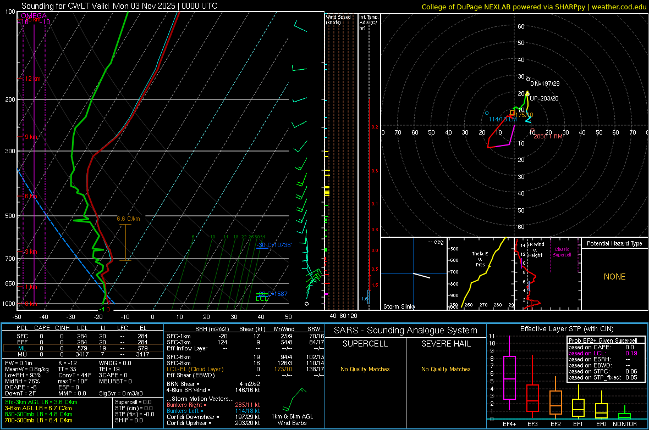Image resolution: width=649 pixels, height=430 pixels.
Task: Click No Quality Matches under SUPERCELL
Action: [x=365, y=369]
